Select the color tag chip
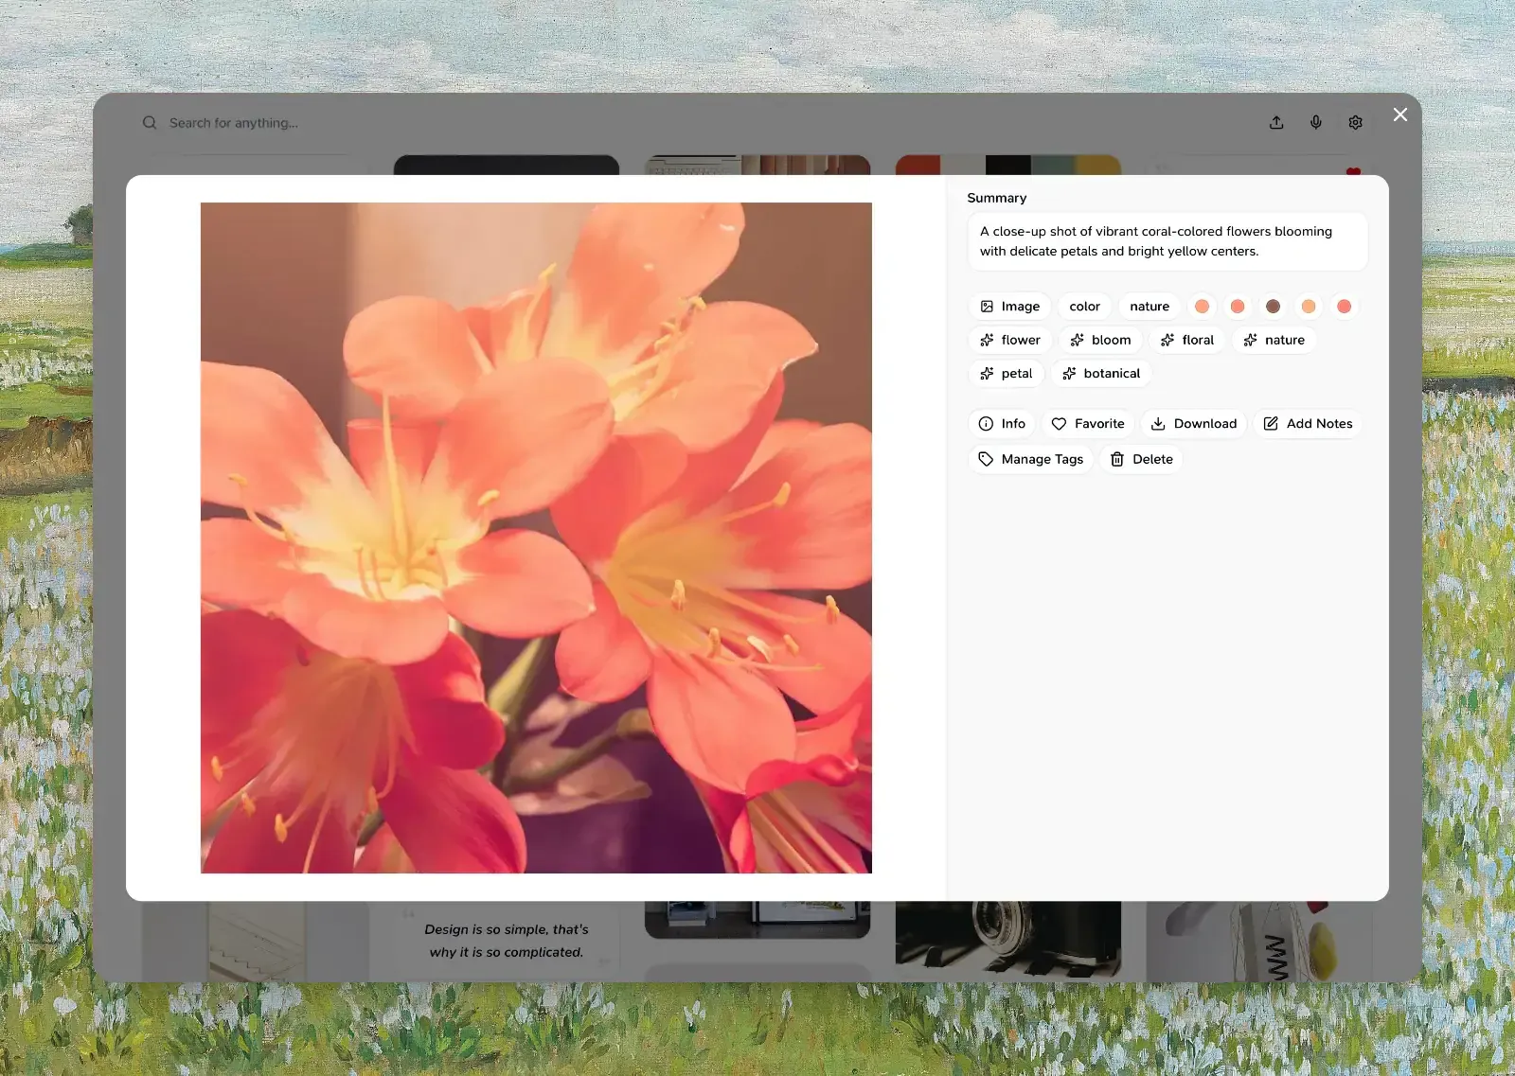 (1084, 307)
